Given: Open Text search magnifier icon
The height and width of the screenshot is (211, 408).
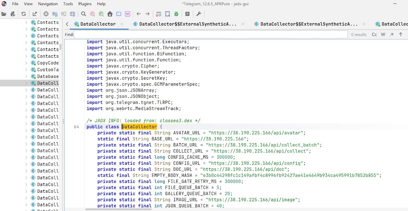Looking at the screenshot, I should pyautogui.click(x=84, y=14).
